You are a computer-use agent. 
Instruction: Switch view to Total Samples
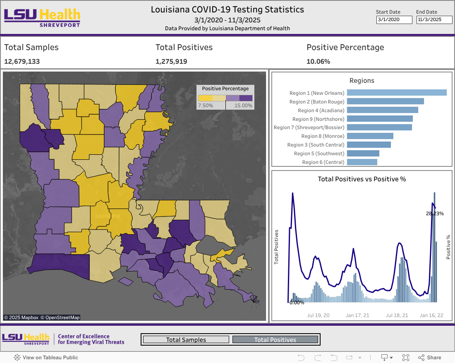point(186,340)
